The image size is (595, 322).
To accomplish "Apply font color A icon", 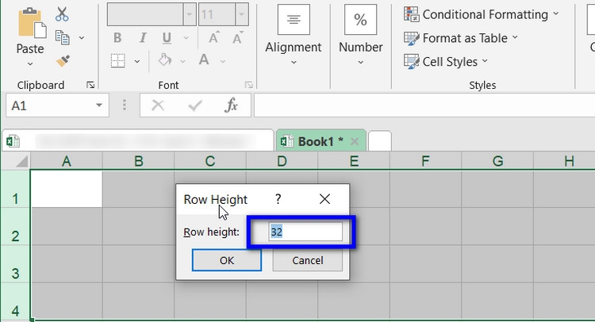I will click(x=204, y=60).
